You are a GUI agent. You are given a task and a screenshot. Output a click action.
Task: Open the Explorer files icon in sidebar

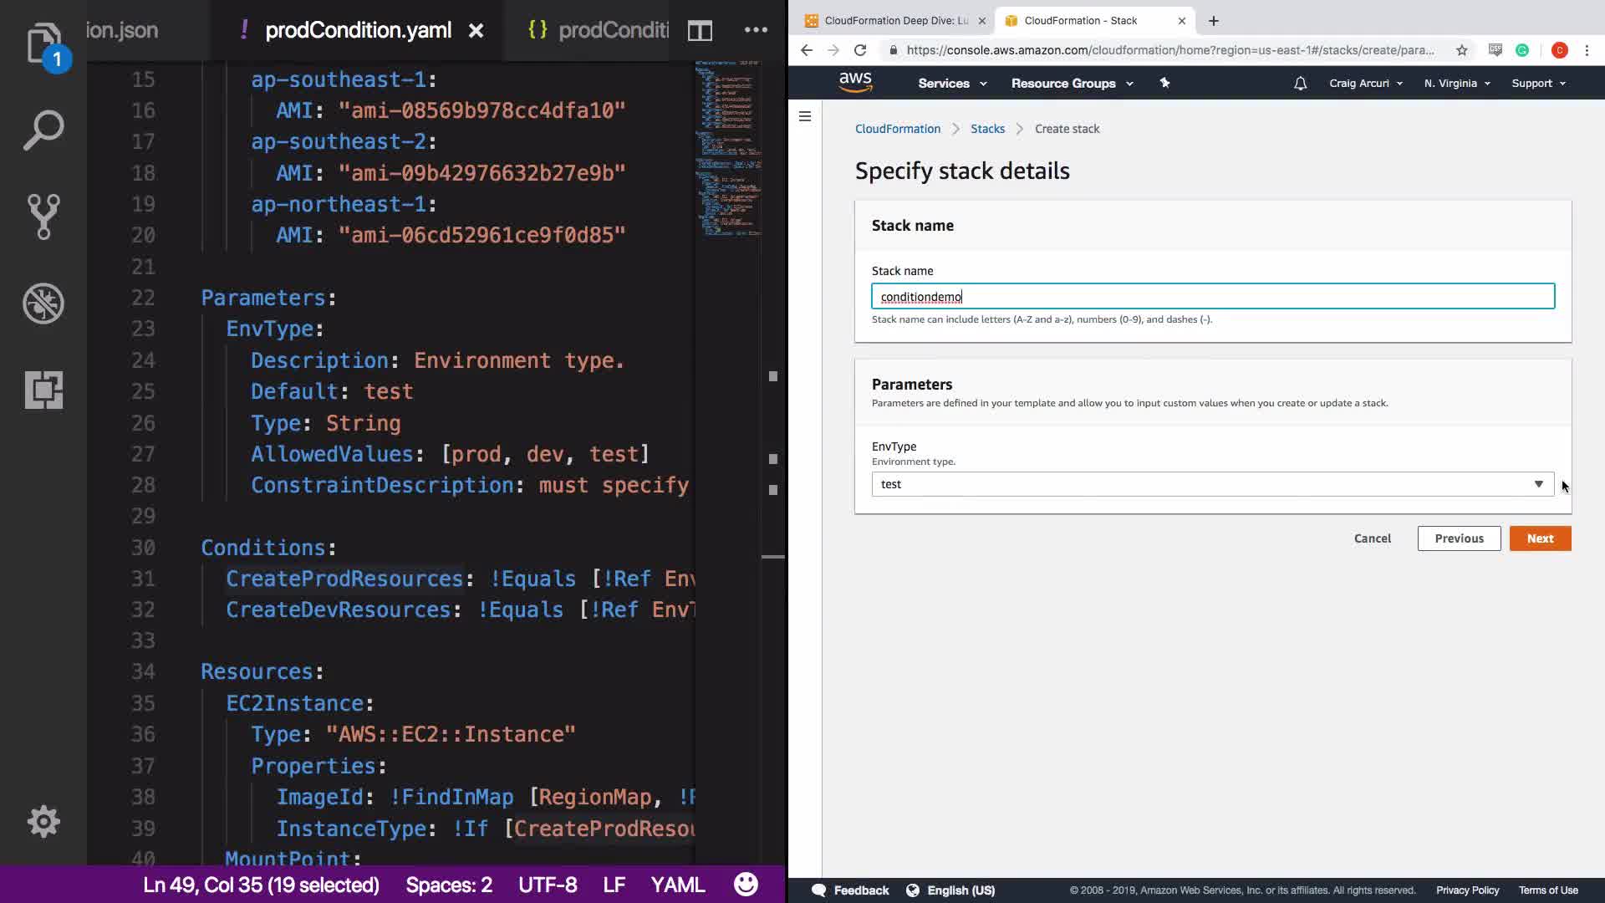coord(43,43)
